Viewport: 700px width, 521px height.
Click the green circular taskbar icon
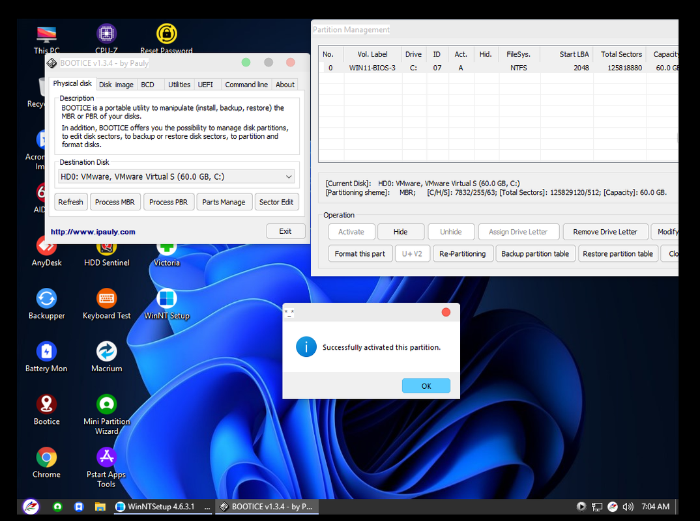coord(57,507)
